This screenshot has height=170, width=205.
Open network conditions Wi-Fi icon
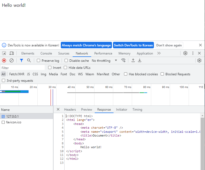tap(123, 60)
